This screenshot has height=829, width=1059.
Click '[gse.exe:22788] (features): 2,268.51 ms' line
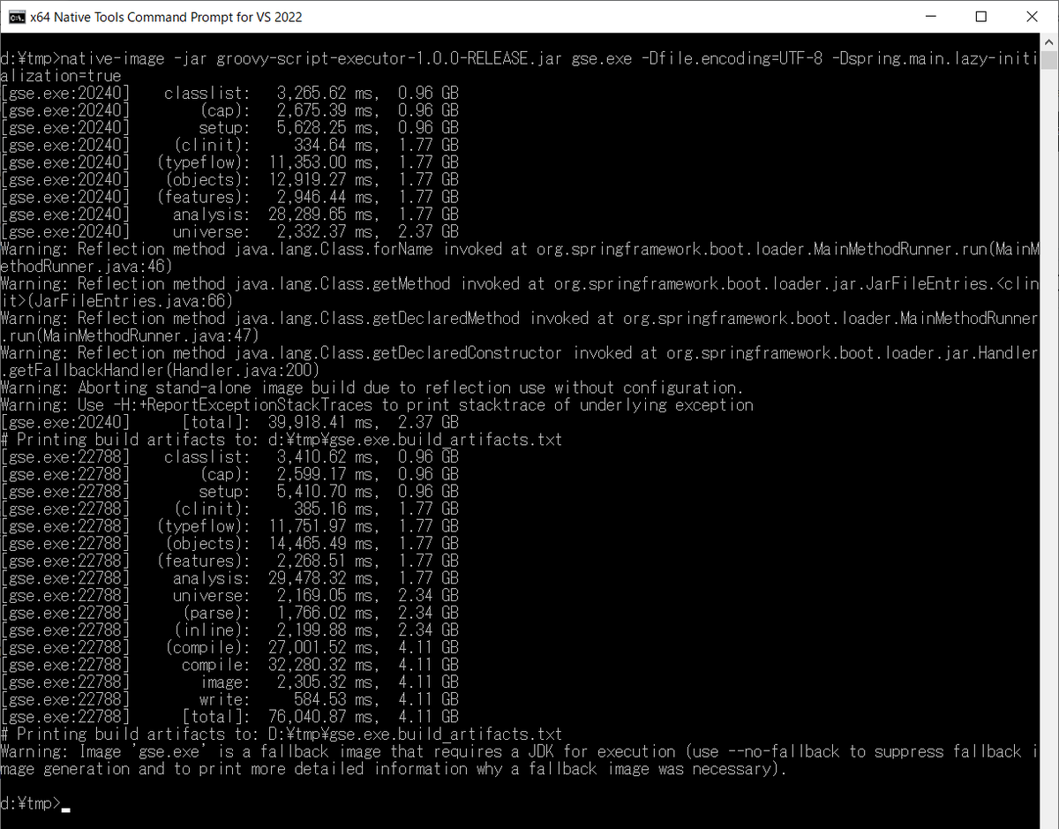(x=230, y=561)
